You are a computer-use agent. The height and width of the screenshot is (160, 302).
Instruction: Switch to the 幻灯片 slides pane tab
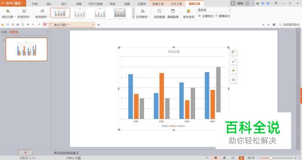[14, 32]
